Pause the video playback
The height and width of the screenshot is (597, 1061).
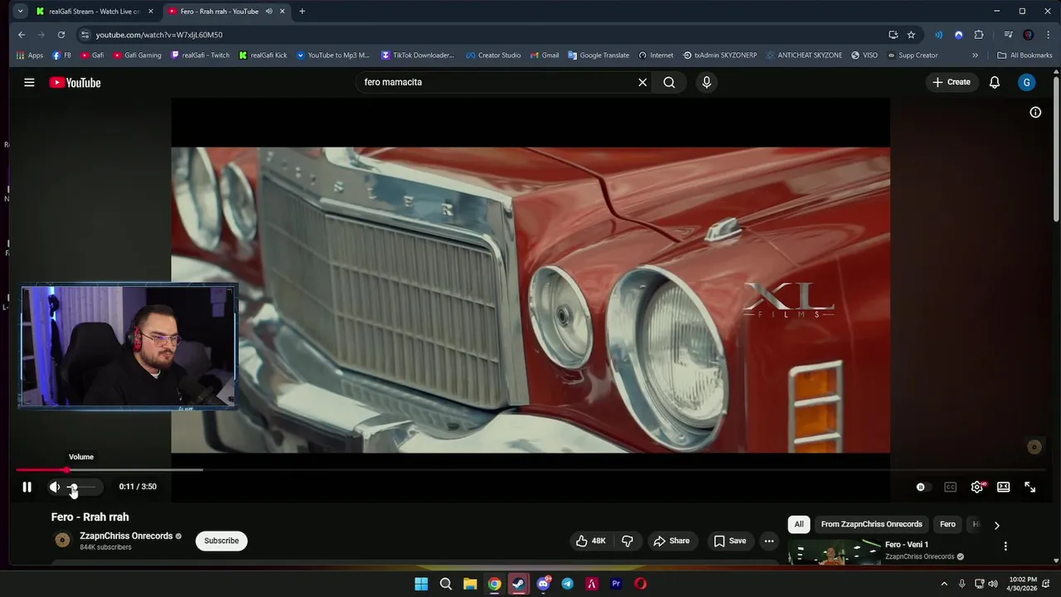pyautogui.click(x=27, y=487)
